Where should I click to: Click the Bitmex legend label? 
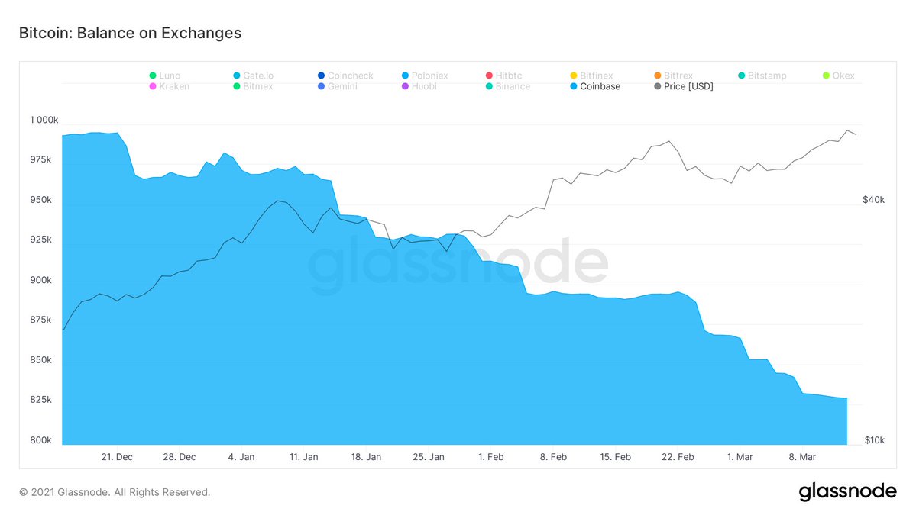tap(257, 86)
